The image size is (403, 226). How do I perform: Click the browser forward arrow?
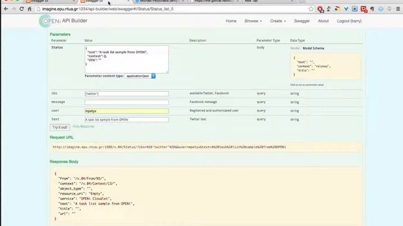14,9
